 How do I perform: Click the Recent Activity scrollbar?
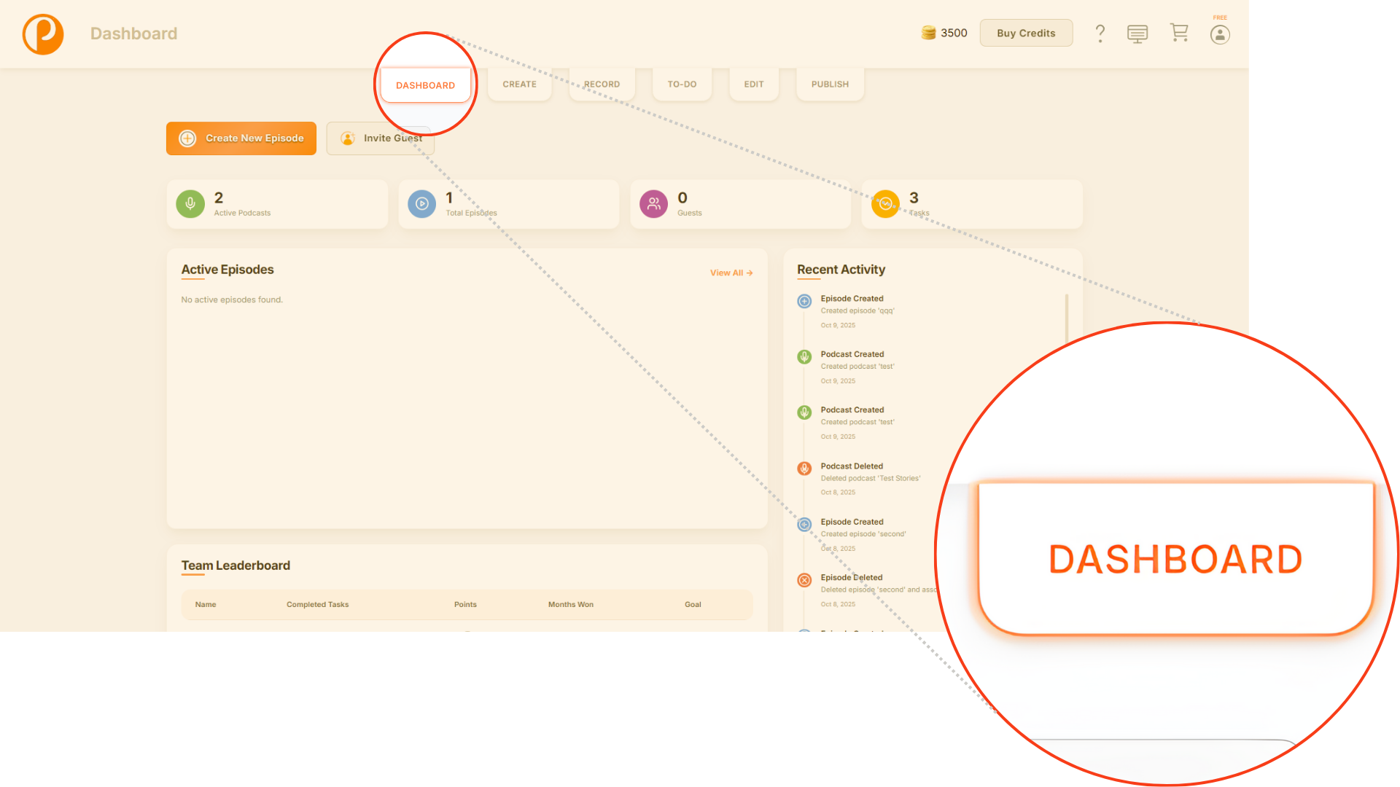[1066, 318]
